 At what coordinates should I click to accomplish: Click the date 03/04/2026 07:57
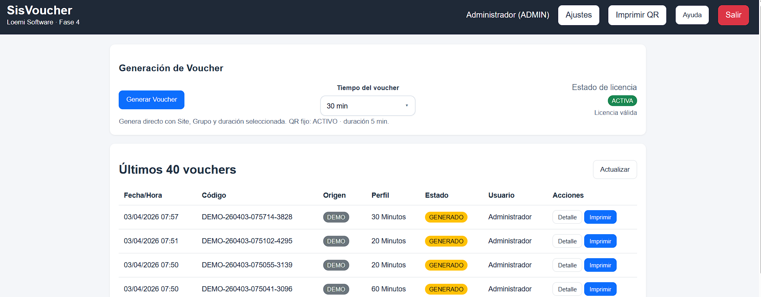click(151, 217)
